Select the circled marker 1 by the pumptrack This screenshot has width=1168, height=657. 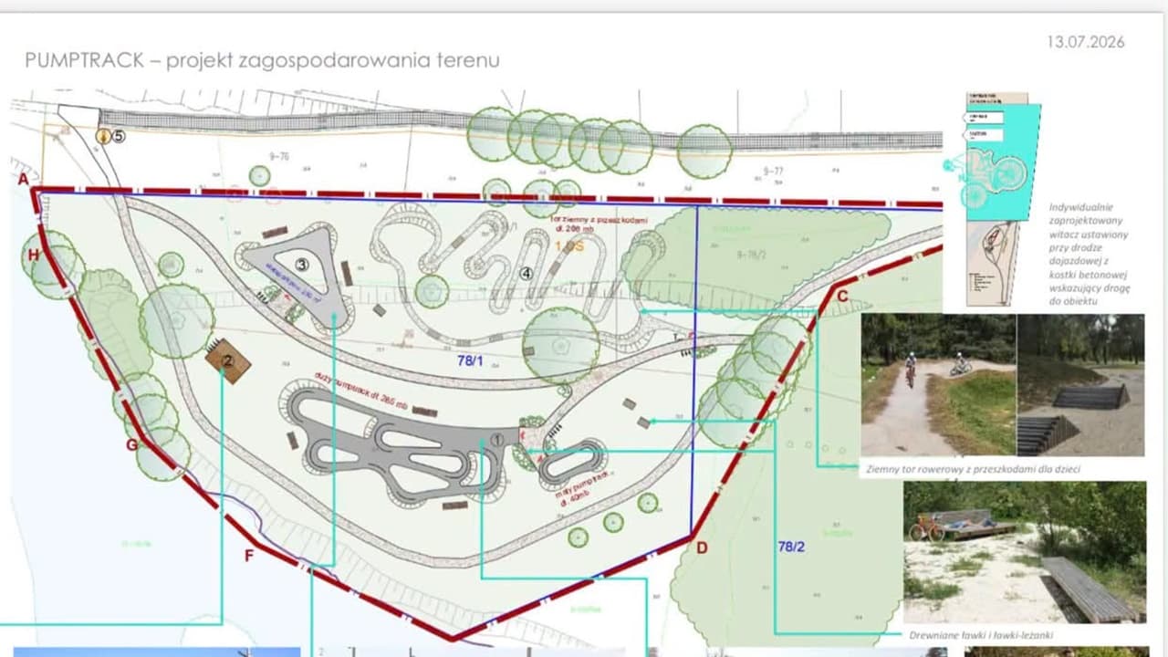tap(497, 440)
